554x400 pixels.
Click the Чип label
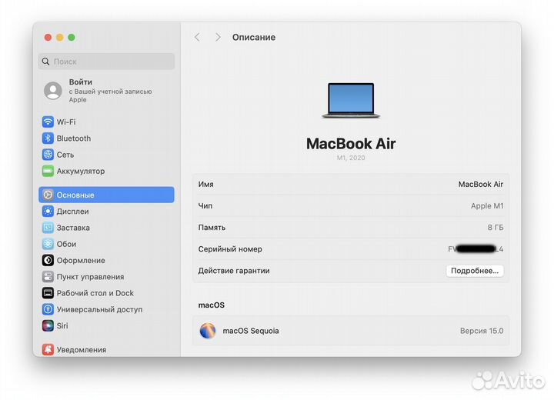click(x=205, y=205)
